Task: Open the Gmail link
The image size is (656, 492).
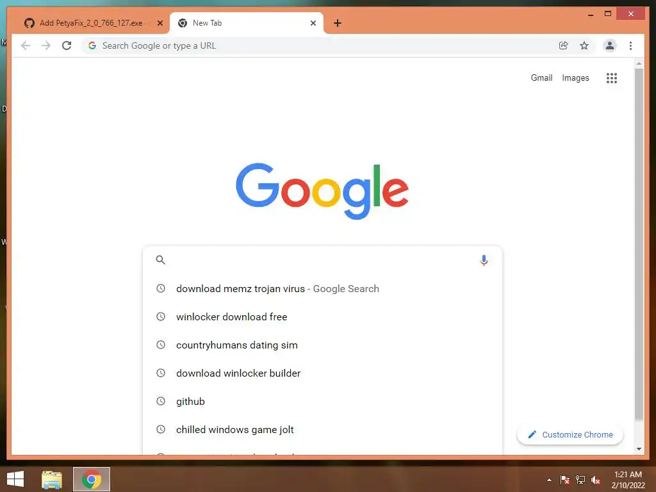Action: coord(541,78)
